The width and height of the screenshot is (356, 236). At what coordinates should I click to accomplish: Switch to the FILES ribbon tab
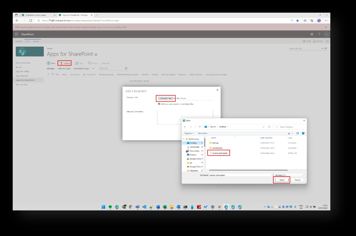[x=28, y=41]
